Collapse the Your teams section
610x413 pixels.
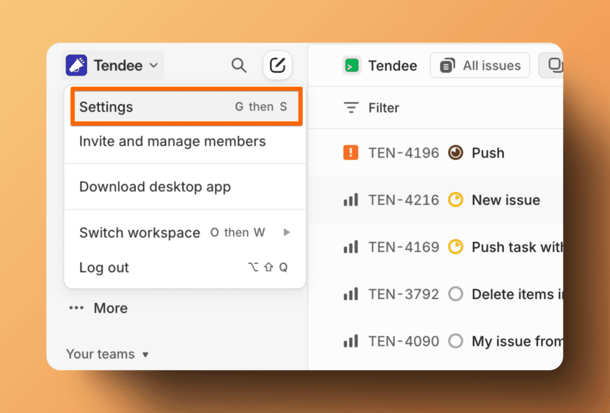145,355
